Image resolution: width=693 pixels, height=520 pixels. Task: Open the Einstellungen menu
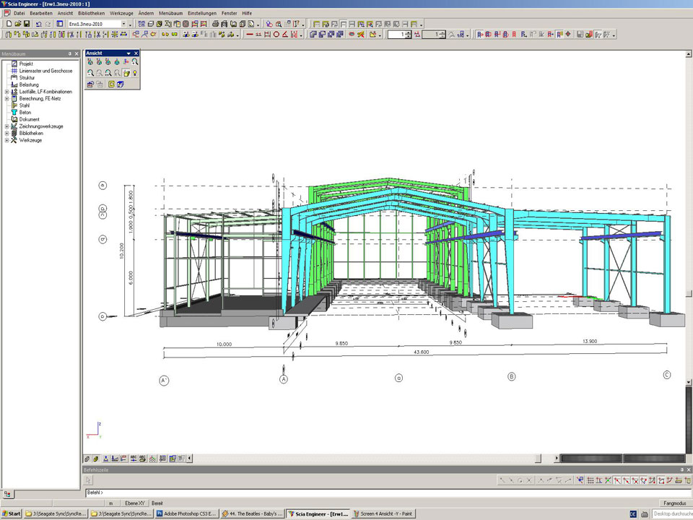(x=201, y=13)
